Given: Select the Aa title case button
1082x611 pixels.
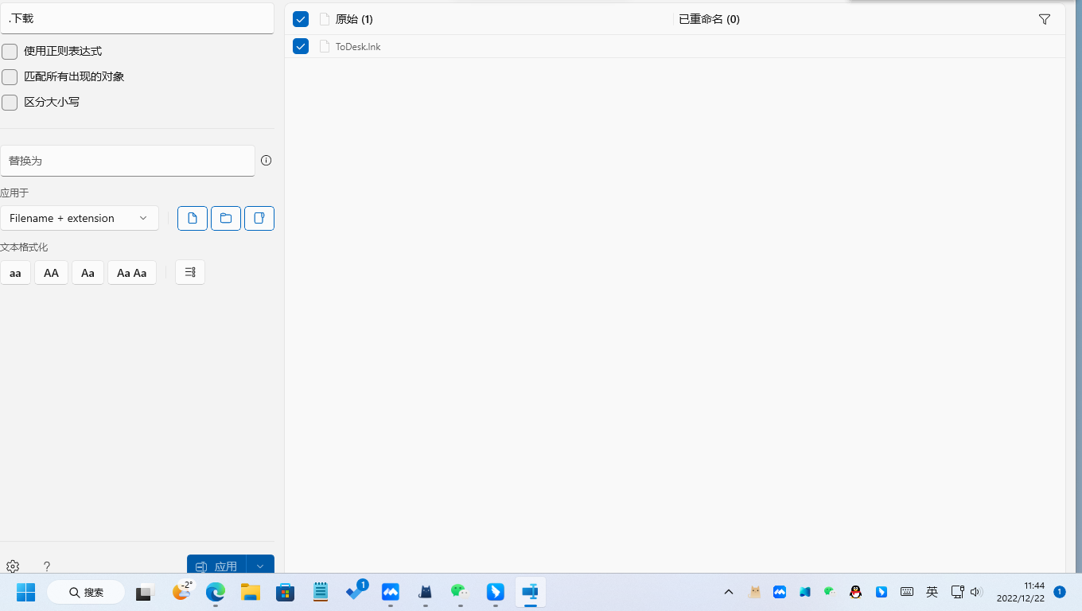Looking at the screenshot, I should click(88, 272).
